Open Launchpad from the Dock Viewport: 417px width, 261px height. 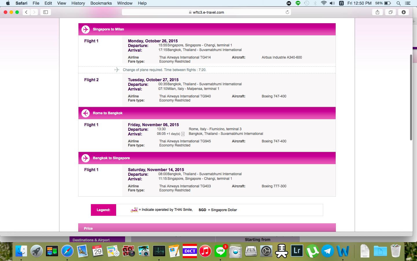36,251
